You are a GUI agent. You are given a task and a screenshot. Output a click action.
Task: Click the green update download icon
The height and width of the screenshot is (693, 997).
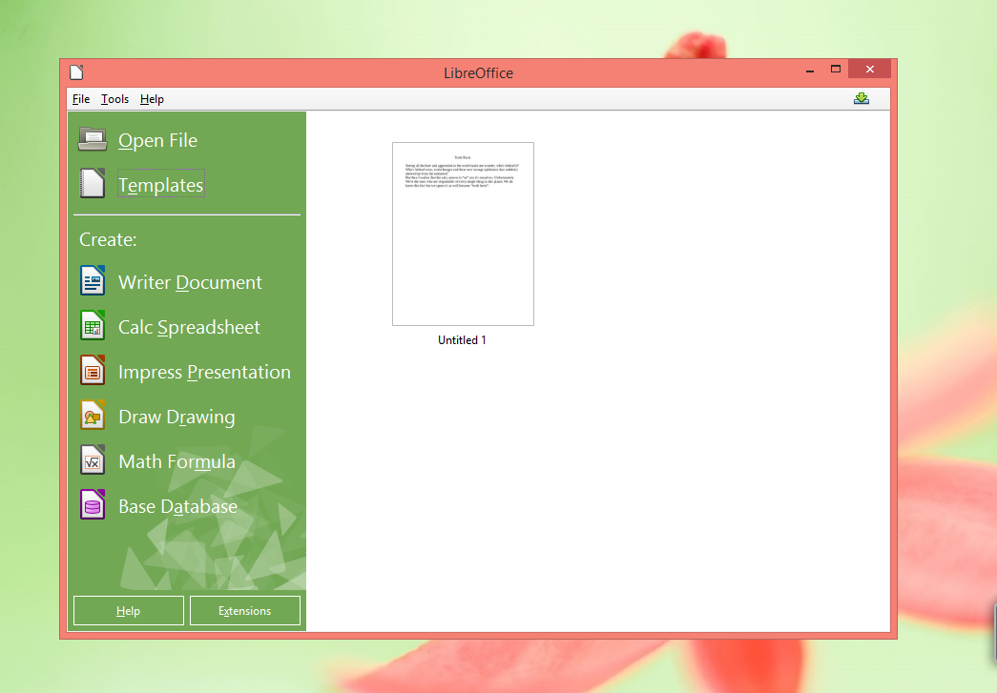(x=862, y=98)
